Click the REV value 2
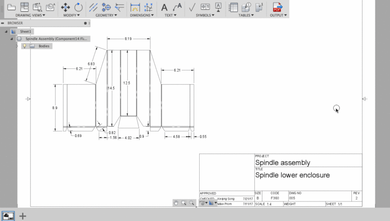The image size is (390, 221). click(x=356, y=198)
